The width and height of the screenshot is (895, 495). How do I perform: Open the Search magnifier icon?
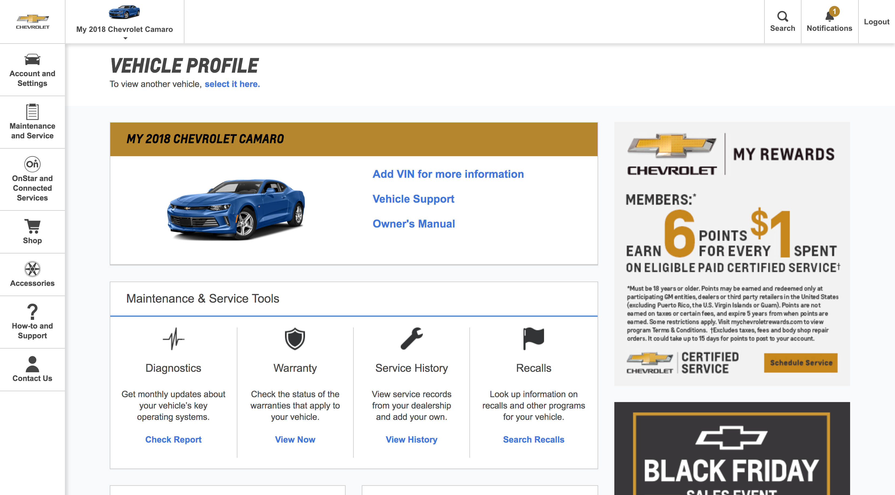(782, 16)
